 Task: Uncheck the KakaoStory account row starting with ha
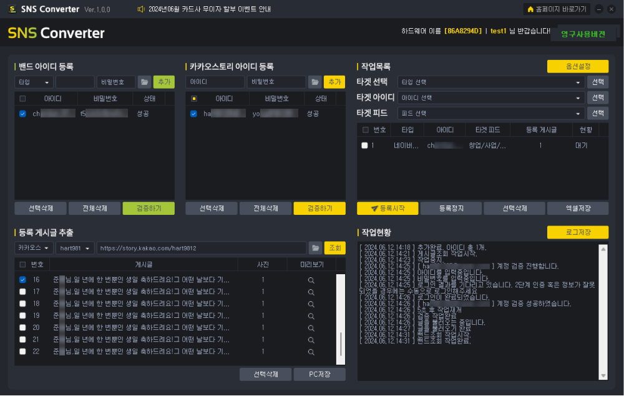[x=194, y=114]
